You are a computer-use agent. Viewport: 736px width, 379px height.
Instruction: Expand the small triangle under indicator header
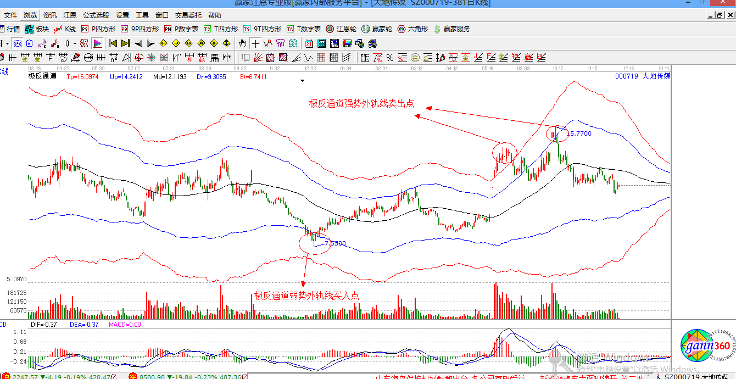[302, 81]
